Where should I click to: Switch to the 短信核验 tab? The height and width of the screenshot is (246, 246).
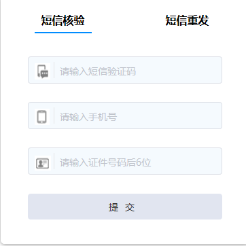coord(63,20)
